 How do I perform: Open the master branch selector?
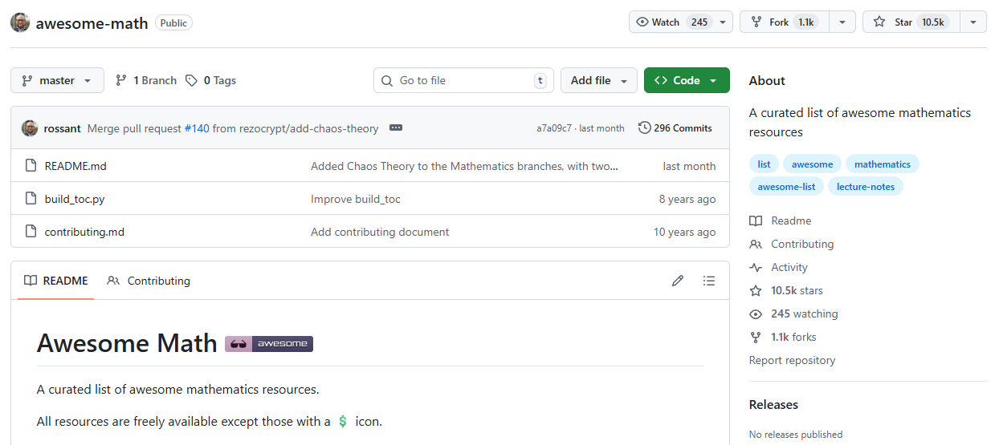point(57,80)
